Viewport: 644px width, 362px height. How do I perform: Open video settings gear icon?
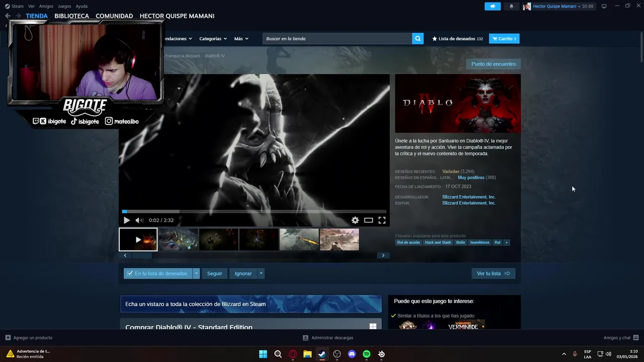pos(355,220)
